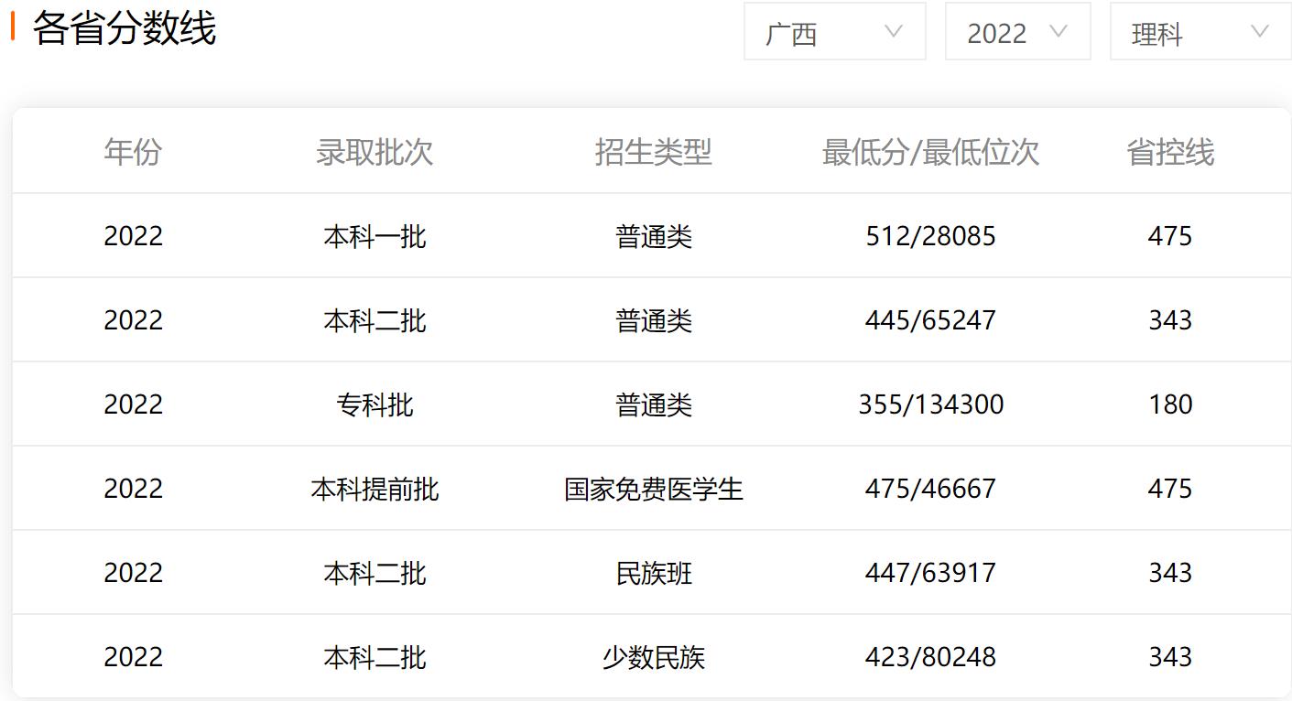
Task: Click the 省控线 column header
Action: 1170,152
